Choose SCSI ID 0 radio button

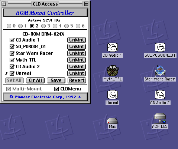tap(9, 26)
